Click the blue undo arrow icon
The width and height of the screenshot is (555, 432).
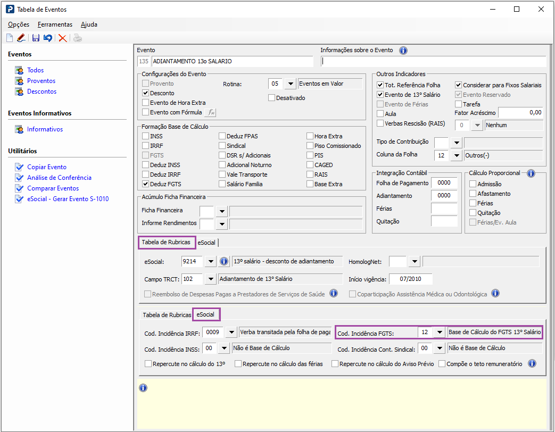pyautogui.click(x=48, y=38)
